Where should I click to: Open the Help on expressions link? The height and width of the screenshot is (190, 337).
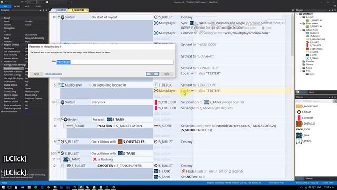tap(53, 74)
